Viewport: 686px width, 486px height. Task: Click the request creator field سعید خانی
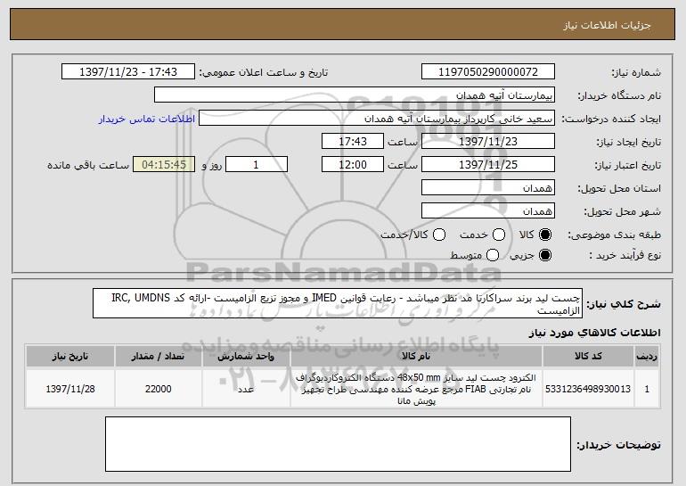pyautogui.click(x=377, y=119)
